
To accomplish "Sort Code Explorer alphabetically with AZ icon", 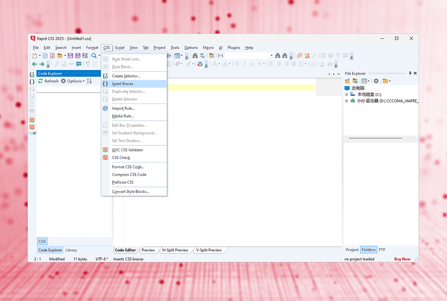I will 89,81.
